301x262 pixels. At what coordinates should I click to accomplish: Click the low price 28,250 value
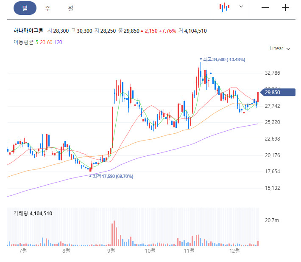108,31
